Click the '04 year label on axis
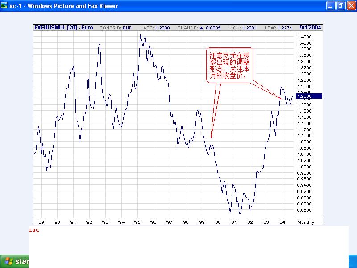 point(282,222)
